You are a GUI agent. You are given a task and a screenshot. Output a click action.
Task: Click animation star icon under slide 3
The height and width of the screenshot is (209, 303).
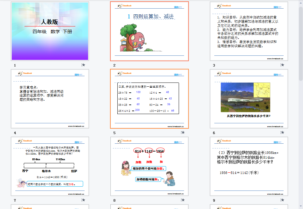coord(282,65)
